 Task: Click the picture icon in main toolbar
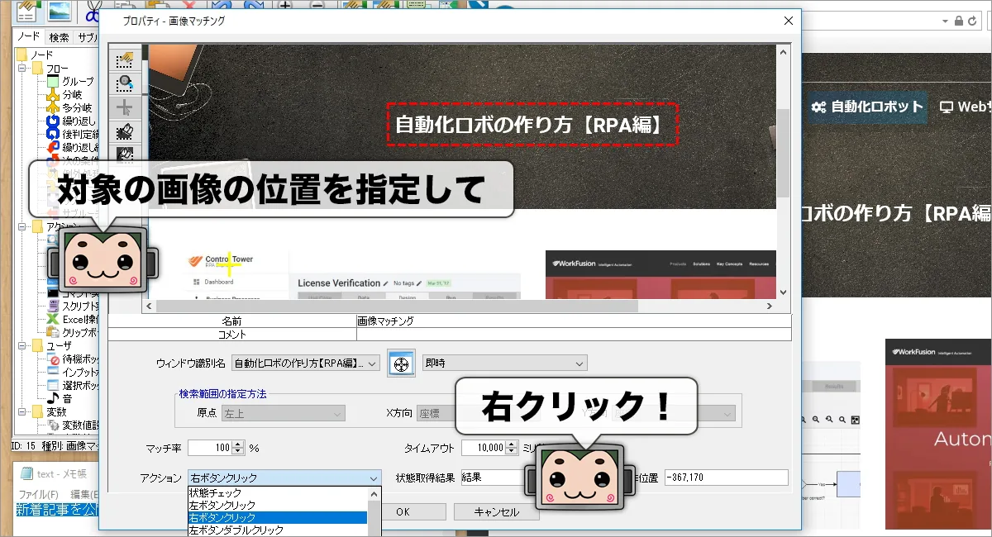pos(59,10)
